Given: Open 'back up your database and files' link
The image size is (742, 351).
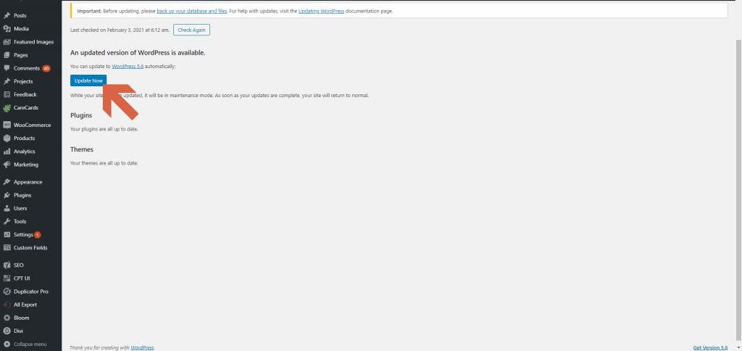Looking at the screenshot, I should click(191, 10).
